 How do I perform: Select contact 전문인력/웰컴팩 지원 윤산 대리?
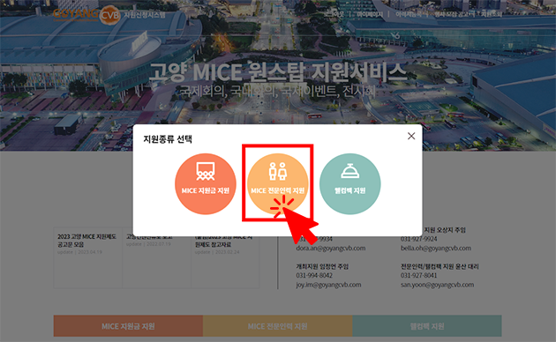(440, 266)
